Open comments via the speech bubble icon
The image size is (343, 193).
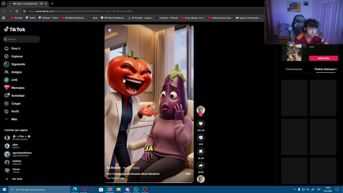coord(201,138)
